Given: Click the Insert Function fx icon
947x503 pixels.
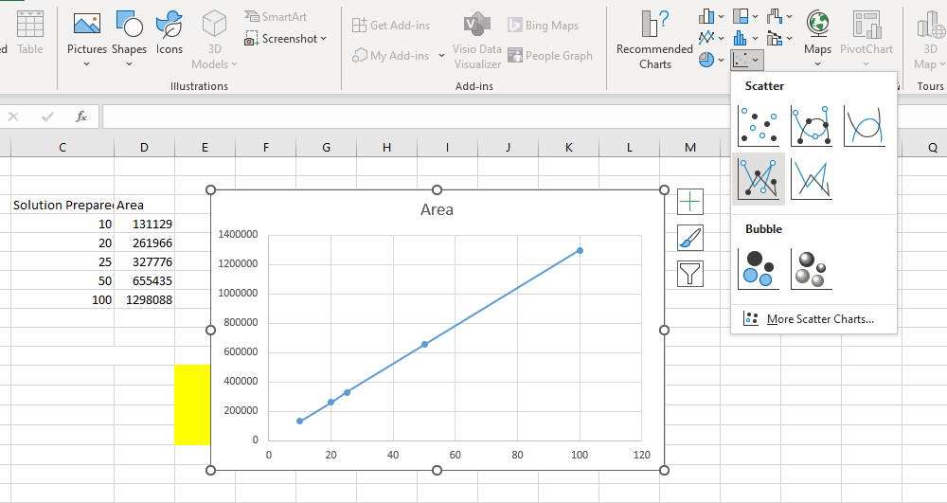Looking at the screenshot, I should pyautogui.click(x=81, y=117).
